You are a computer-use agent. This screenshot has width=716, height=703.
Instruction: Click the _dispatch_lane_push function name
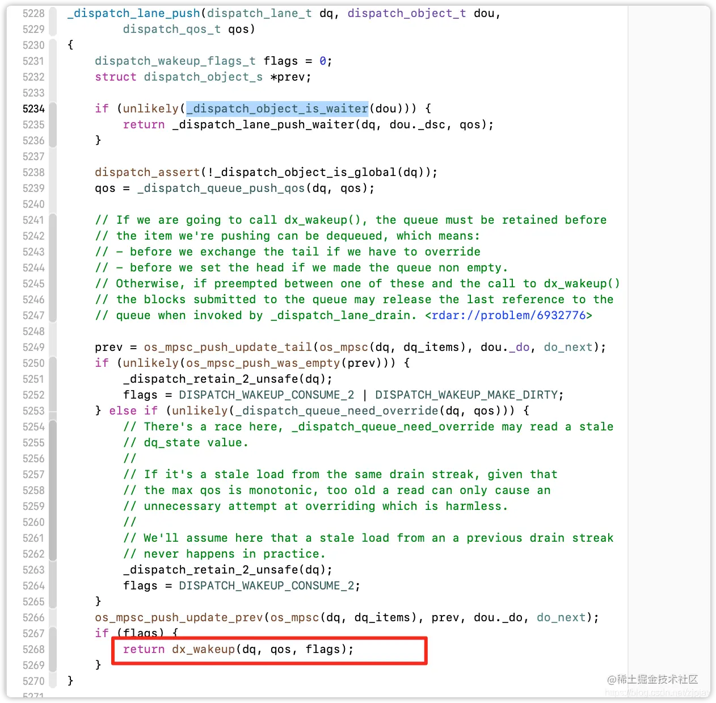tap(134, 13)
